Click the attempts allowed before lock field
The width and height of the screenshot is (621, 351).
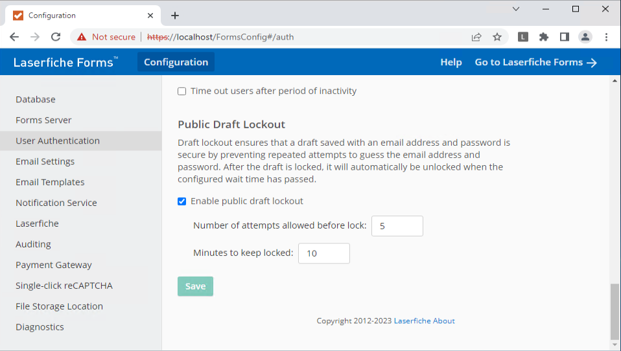[x=397, y=226]
